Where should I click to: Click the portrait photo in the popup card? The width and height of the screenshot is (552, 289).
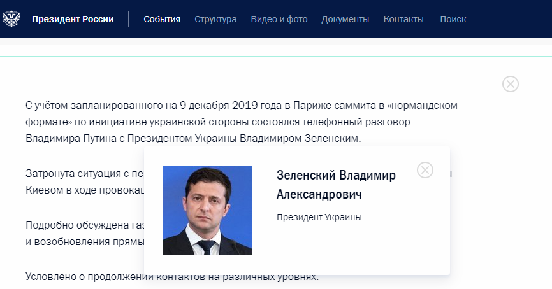click(207, 210)
